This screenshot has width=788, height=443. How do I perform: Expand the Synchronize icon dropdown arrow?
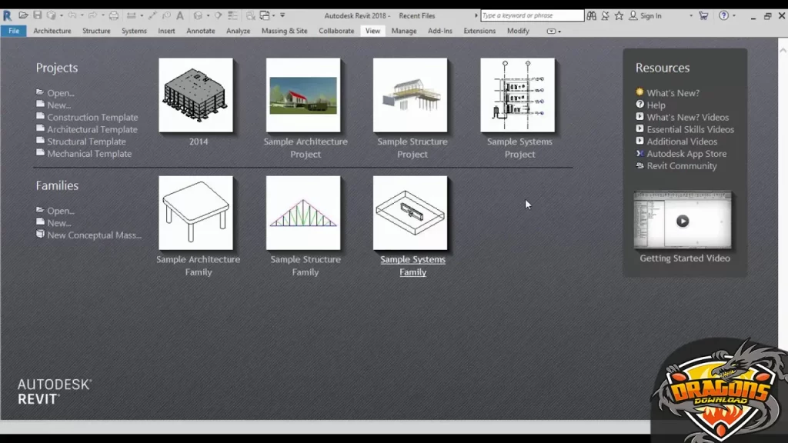[x=60, y=15]
